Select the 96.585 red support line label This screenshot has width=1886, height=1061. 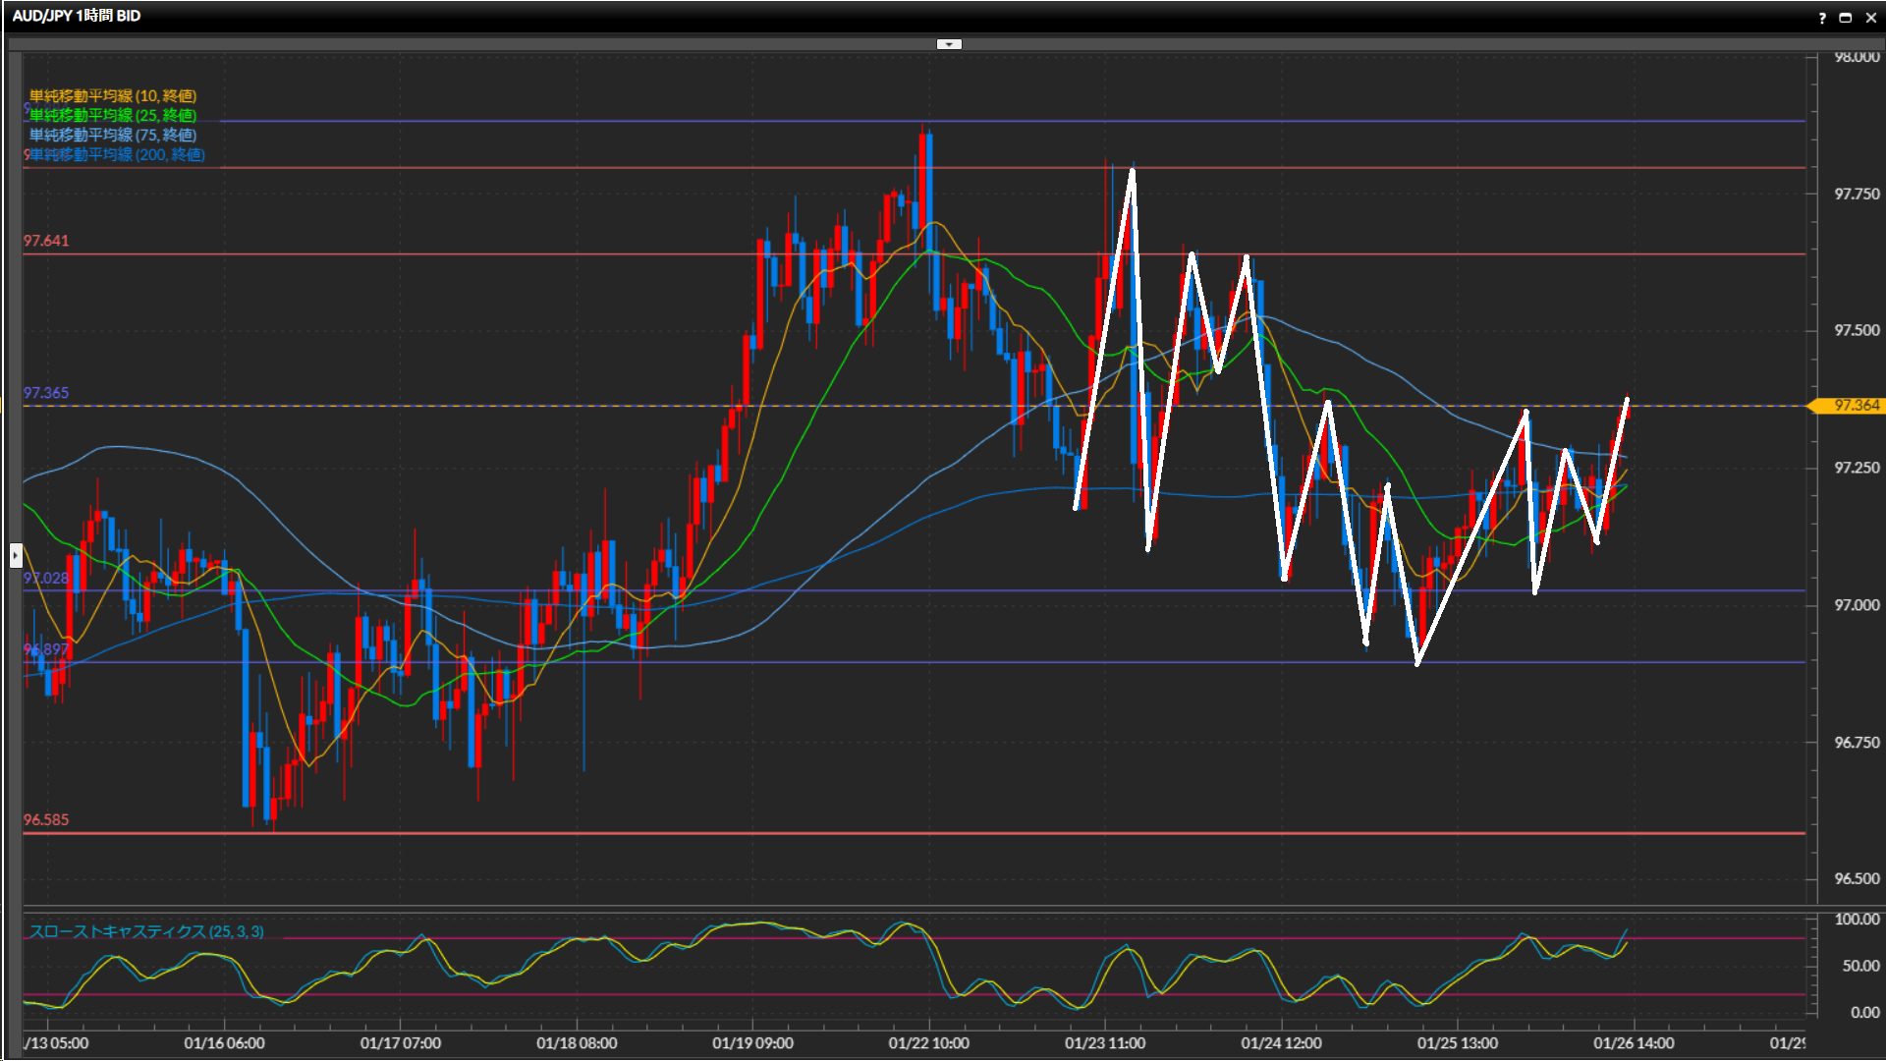click(46, 819)
